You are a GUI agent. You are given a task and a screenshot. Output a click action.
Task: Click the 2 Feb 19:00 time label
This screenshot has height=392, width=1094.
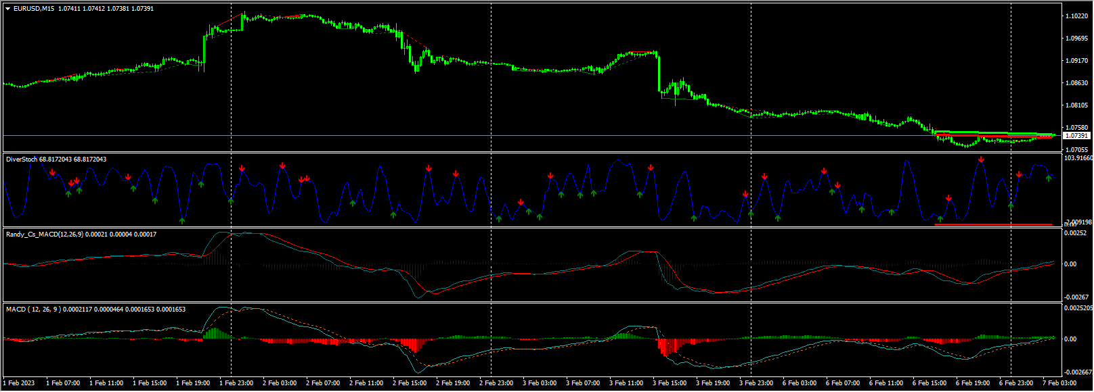coord(453,383)
